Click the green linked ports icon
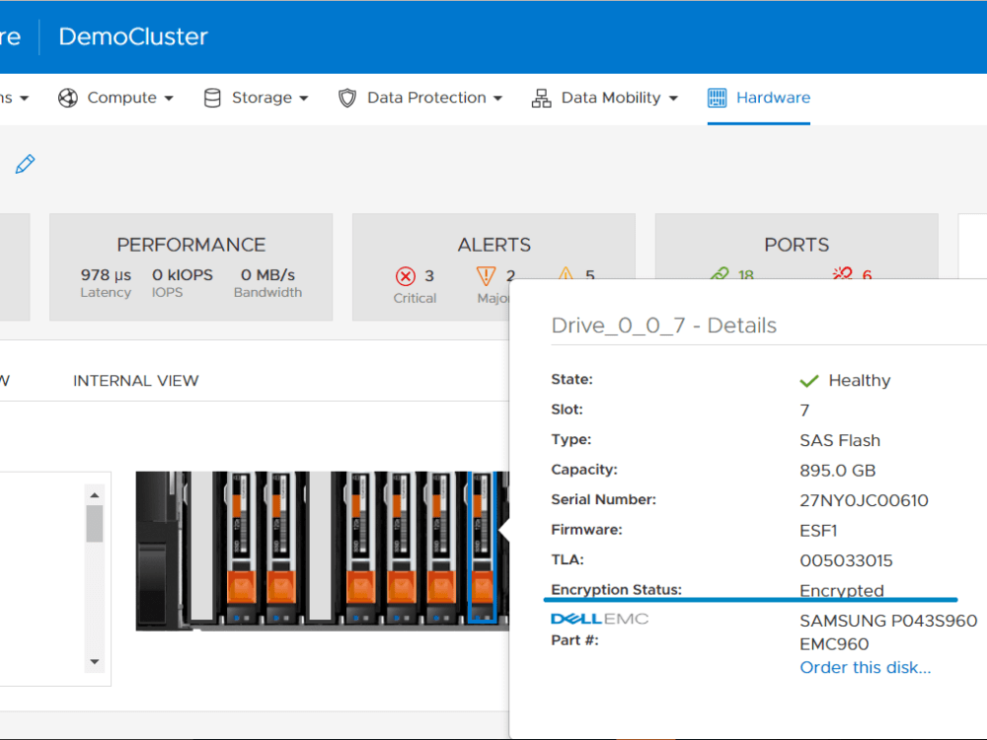This screenshot has height=740, width=987. point(720,273)
